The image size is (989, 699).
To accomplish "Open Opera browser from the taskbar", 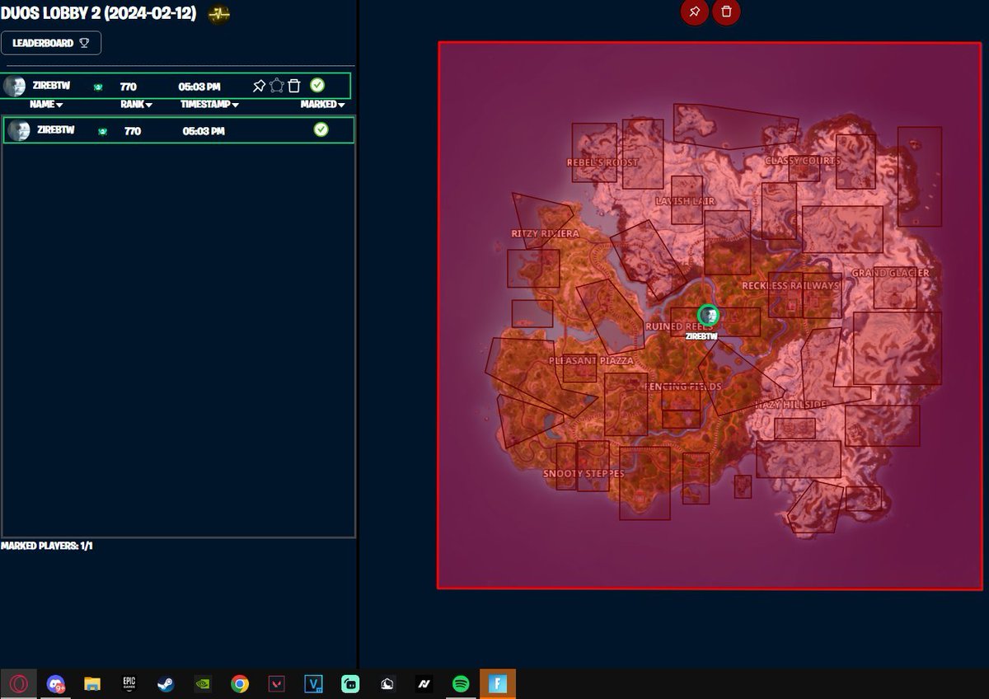I will (19, 684).
